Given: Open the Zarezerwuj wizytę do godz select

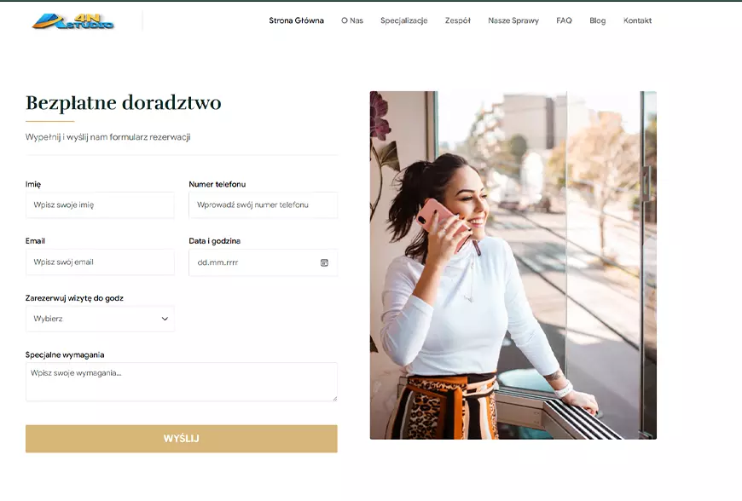Looking at the screenshot, I should tap(100, 319).
